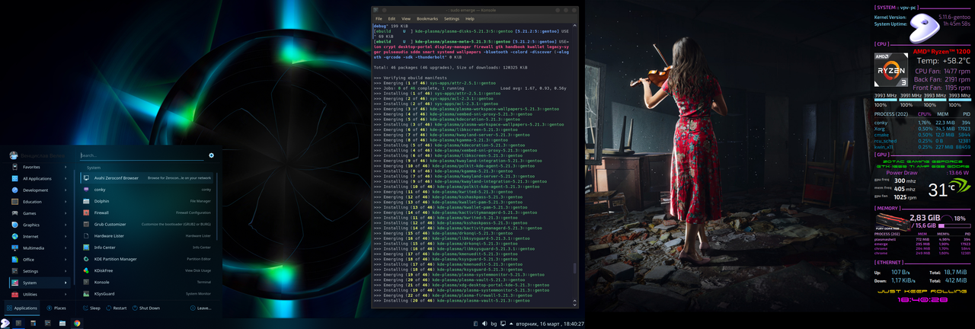Image resolution: width=975 pixels, height=329 pixels.
Task: Click the bg keyboard layout indicator
Action: click(x=494, y=324)
